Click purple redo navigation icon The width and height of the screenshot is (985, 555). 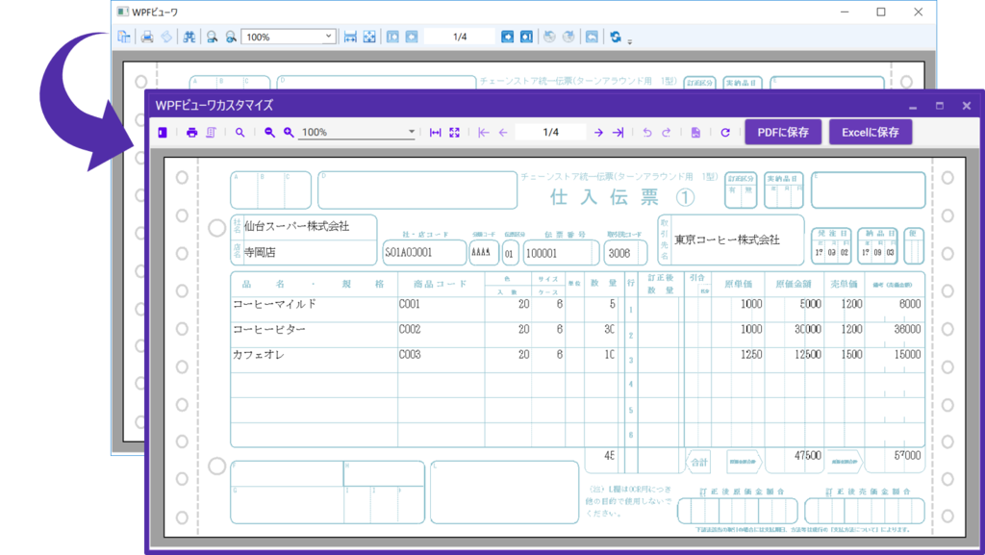pyautogui.click(x=667, y=133)
